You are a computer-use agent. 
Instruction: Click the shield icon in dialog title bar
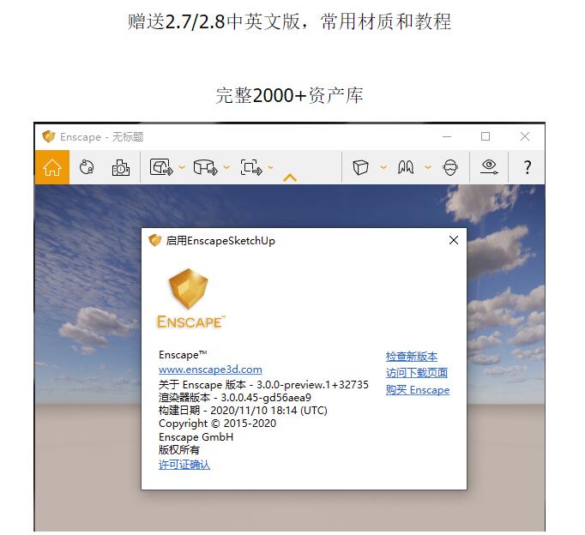[155, 240]
